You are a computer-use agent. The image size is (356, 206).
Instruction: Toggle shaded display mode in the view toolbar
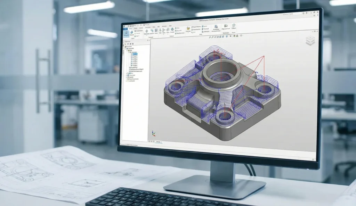(x=223, y=36)
